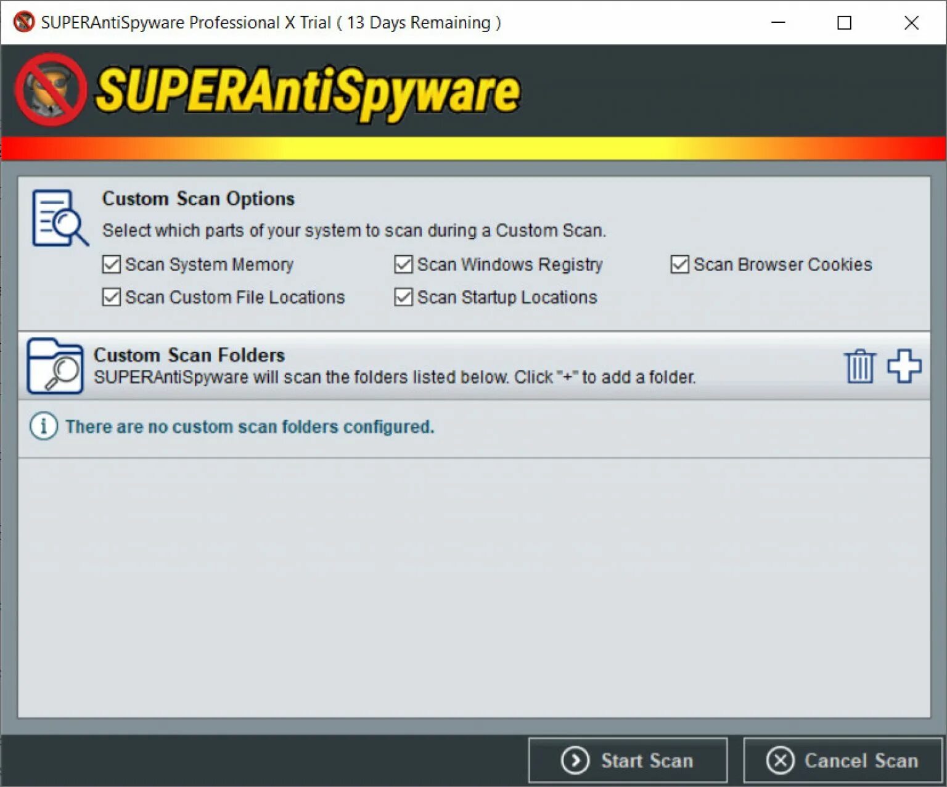Click the Custom Scan Options document icon

point(60,218)
